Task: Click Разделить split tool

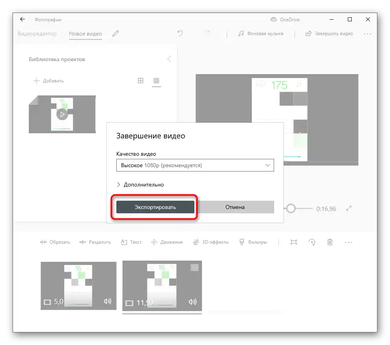Action: [x=95, y=242]
